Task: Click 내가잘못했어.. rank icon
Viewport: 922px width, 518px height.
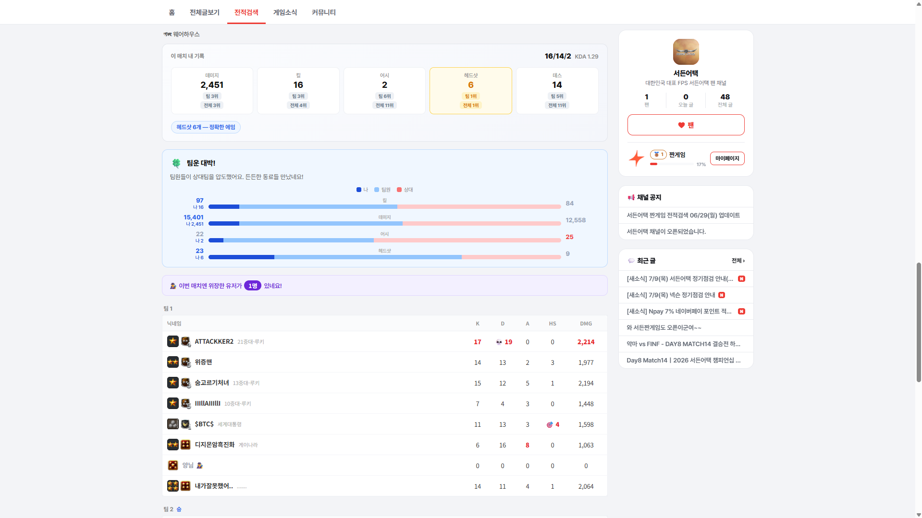Action: point(173,486)
